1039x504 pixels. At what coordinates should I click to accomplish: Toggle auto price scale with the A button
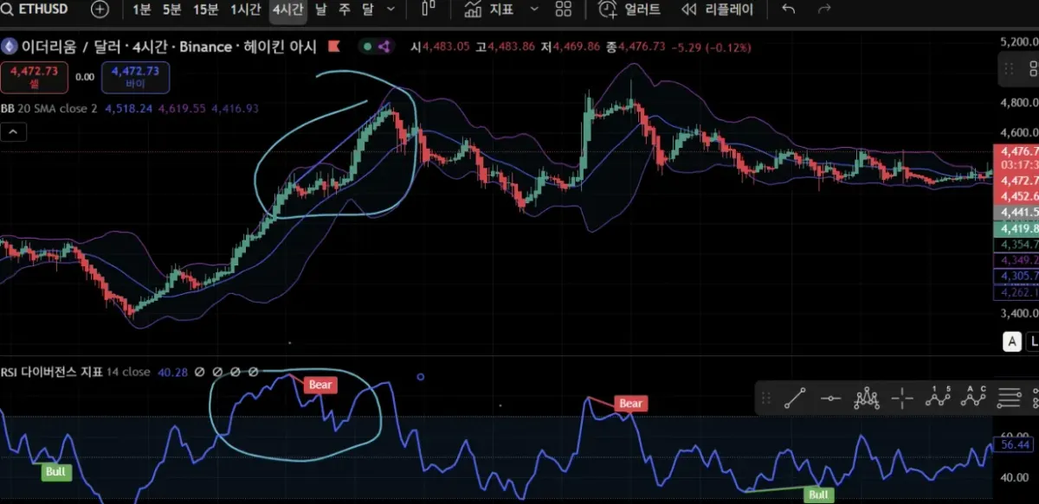(1011, 341)
